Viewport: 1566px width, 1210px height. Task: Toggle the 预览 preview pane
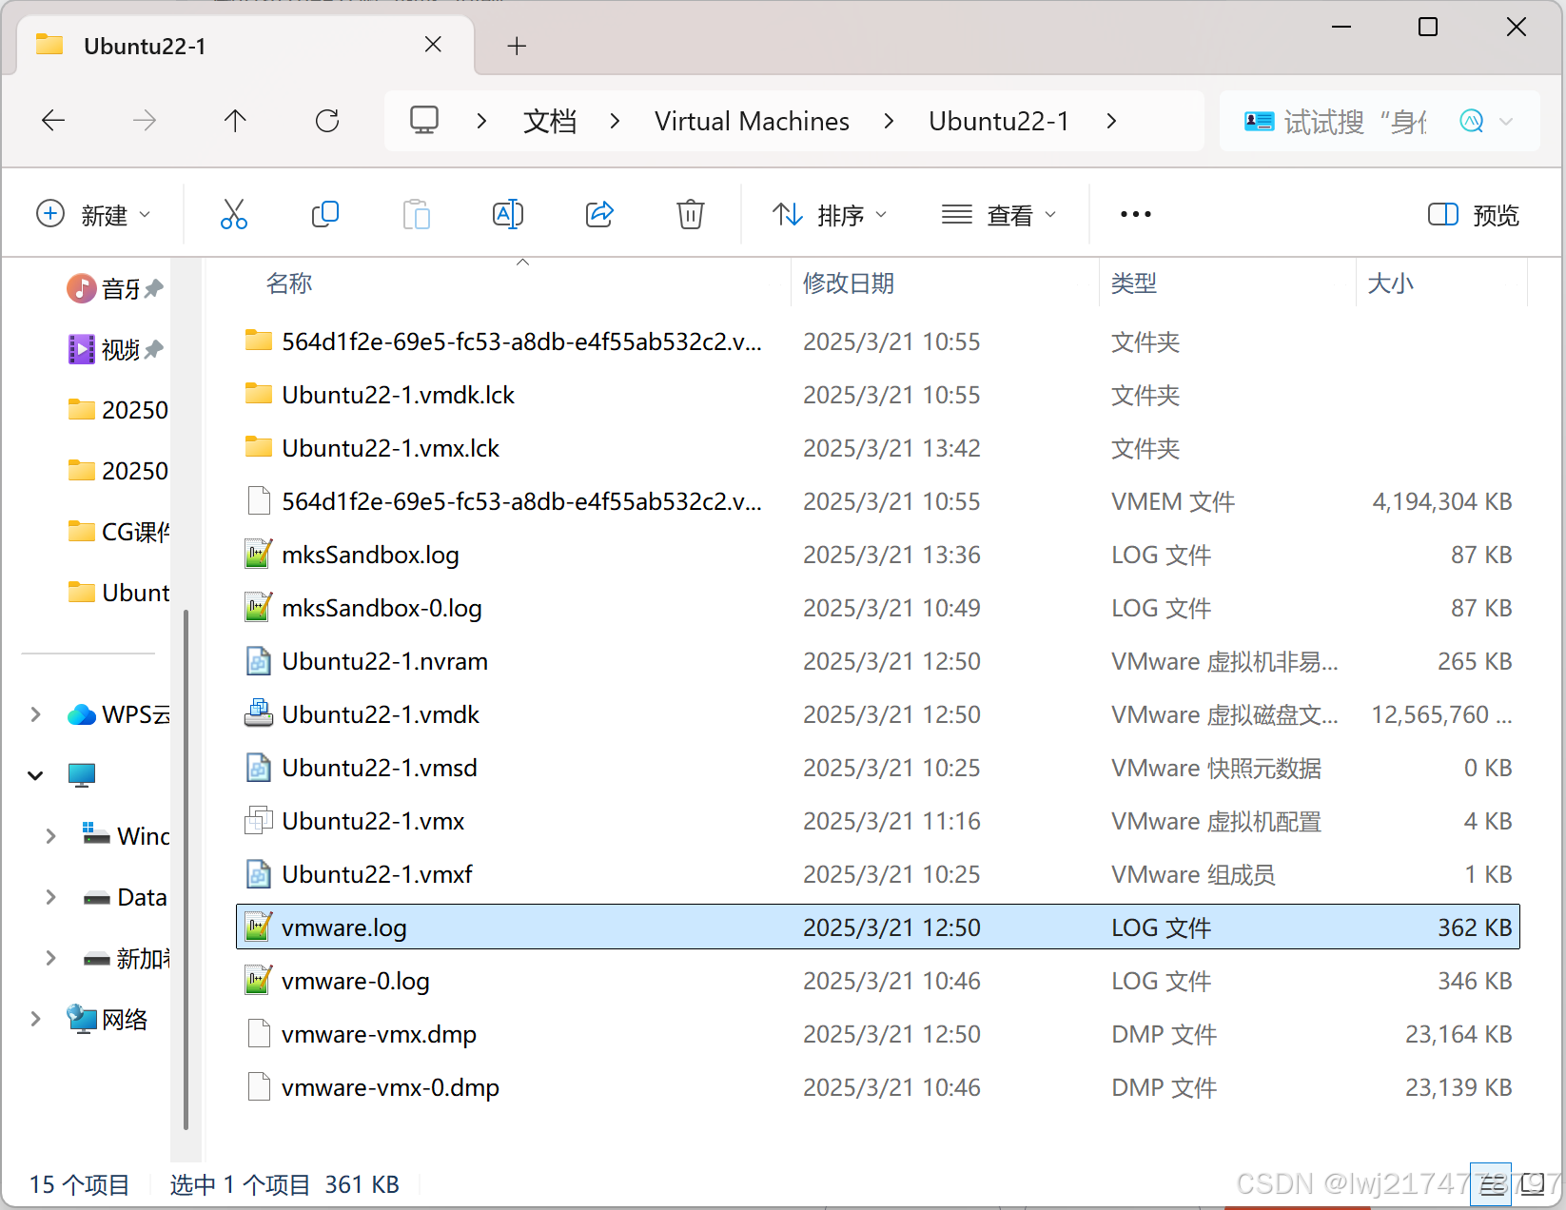[x=1474, y=215]
